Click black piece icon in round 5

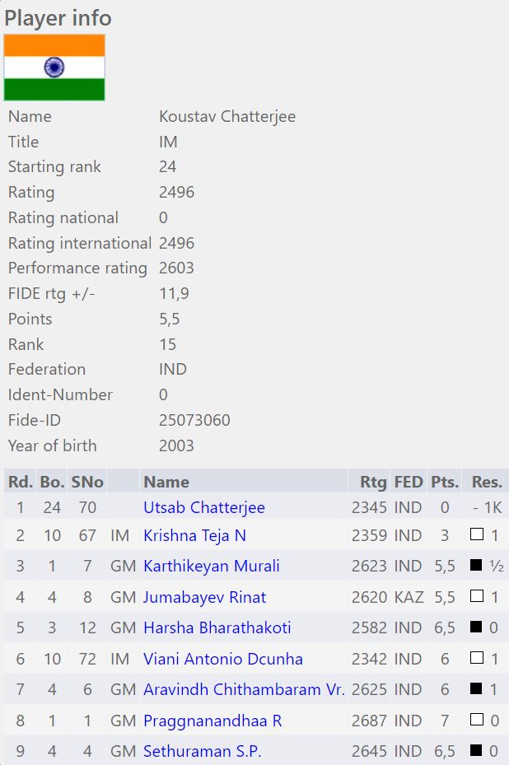(476, 627)
